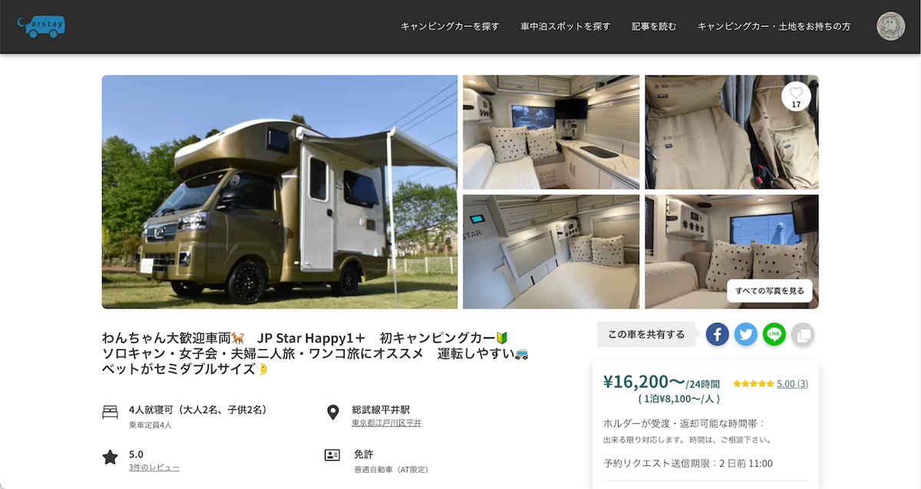The height and width of the screenshot is (489, 921).
Task: Share this car on Facebook
Action: pos(717,334)
